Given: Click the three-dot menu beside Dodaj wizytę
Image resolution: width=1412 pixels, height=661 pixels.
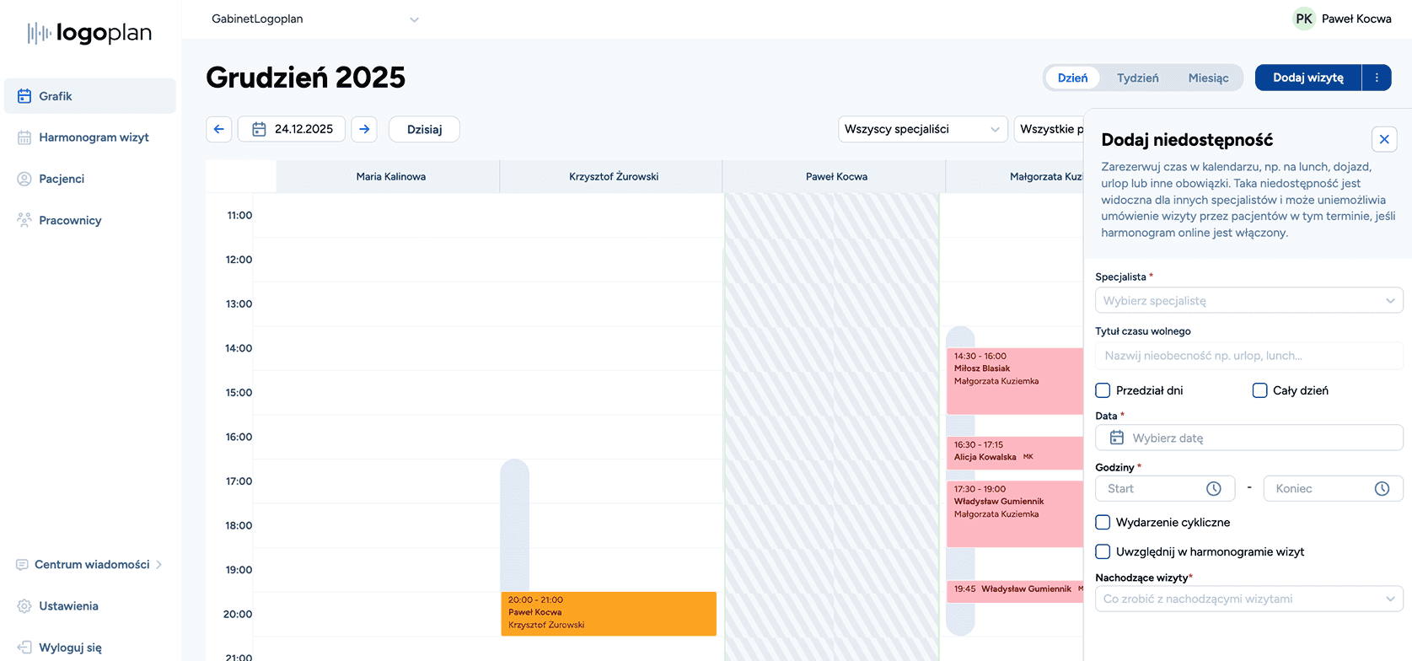Looking at the screenshot, I should click(x=1377, y=78).
